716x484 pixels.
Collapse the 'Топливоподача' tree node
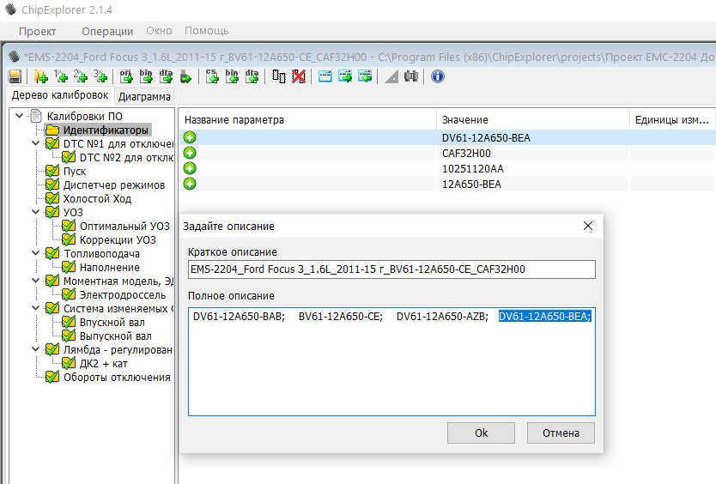pyautogui.click(x=35, y=254)
